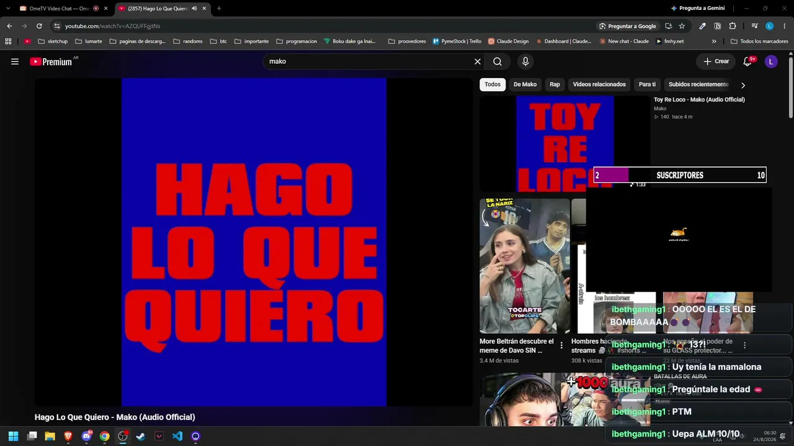Screen dimensions: 794x446
Task: Open Task View on the taskbar
Action: click(32, 436)
